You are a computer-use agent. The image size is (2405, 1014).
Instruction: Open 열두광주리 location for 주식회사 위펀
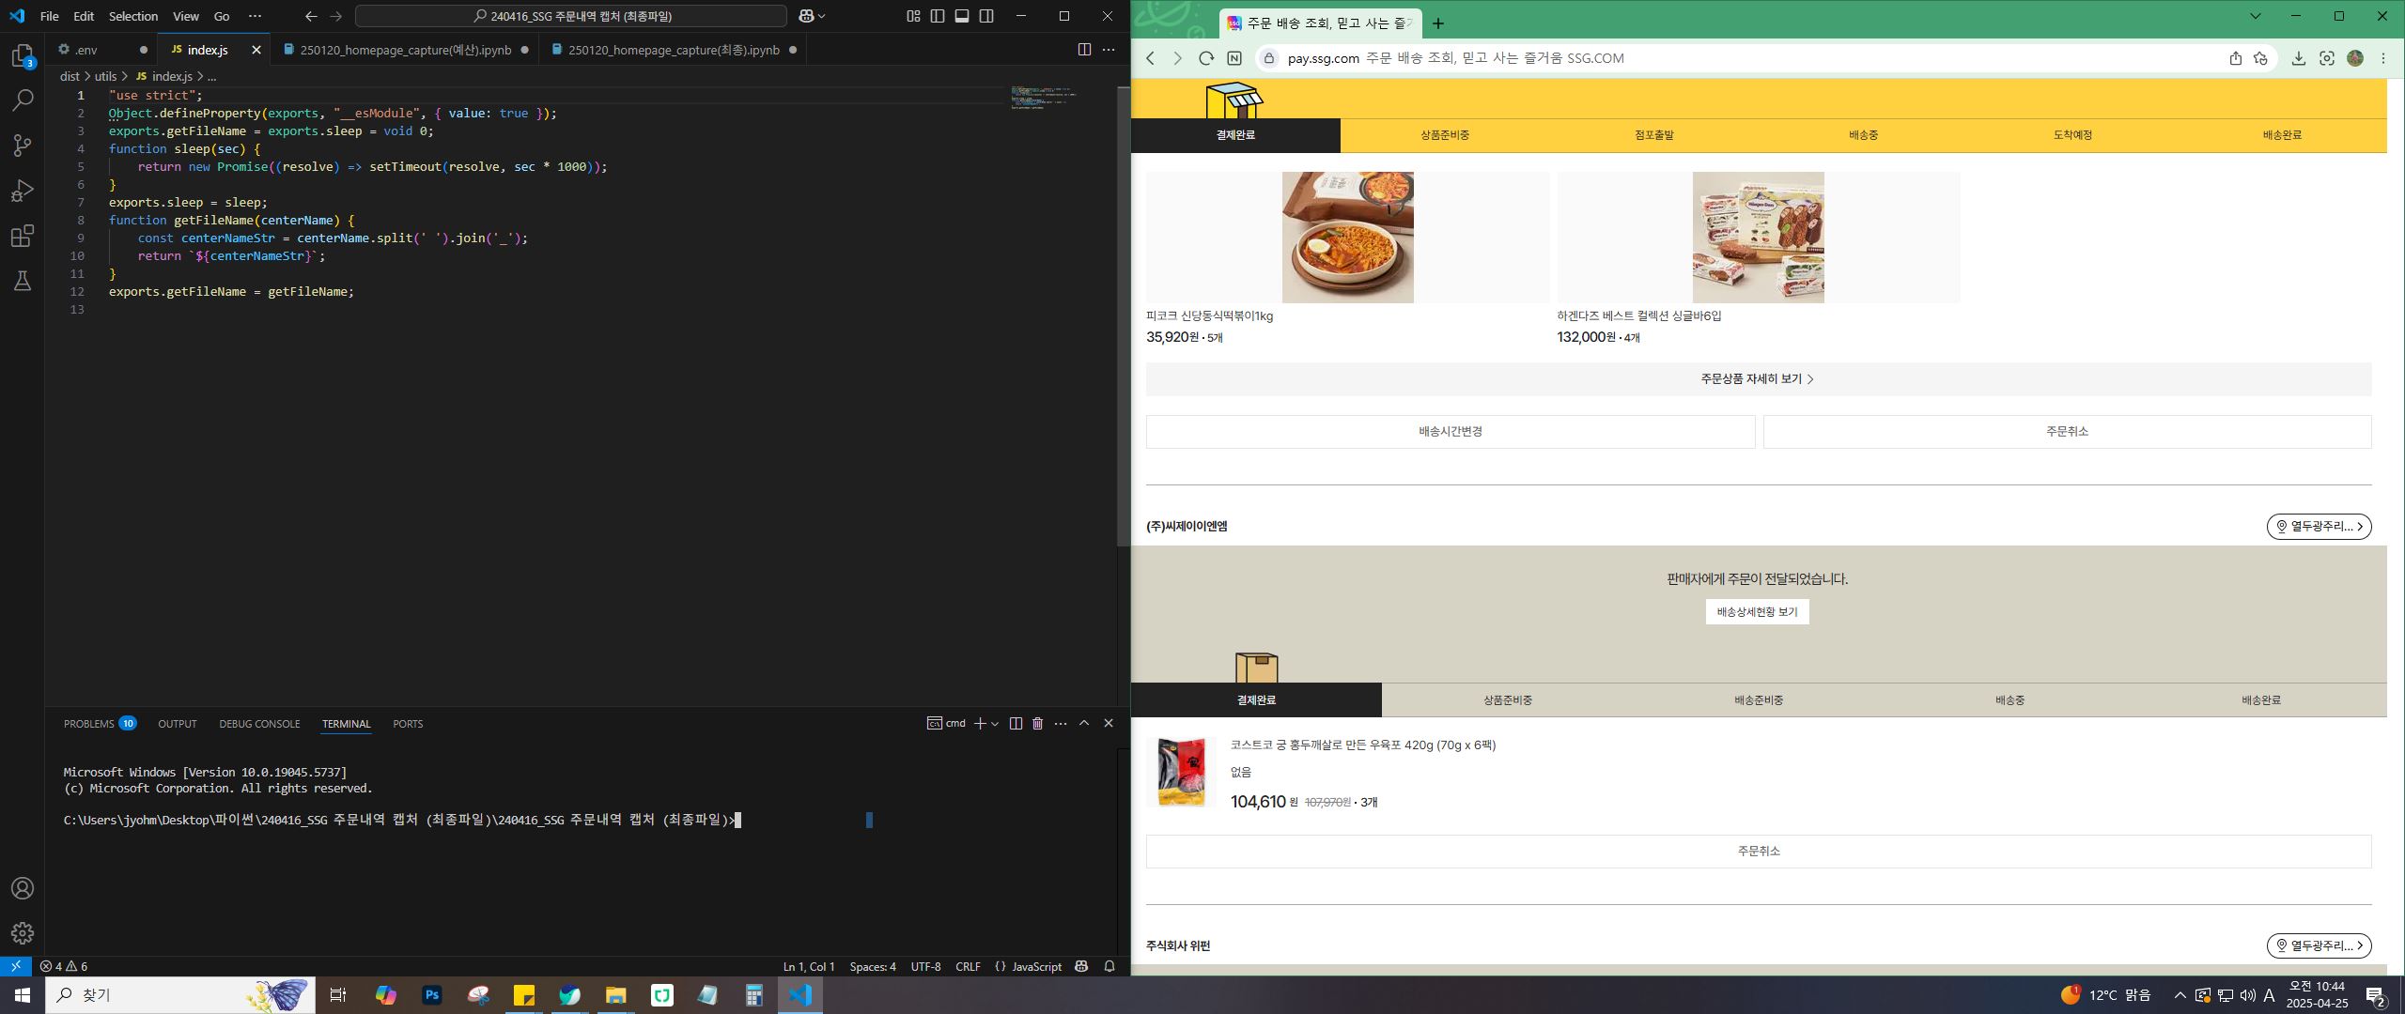tap(2319, 945)
